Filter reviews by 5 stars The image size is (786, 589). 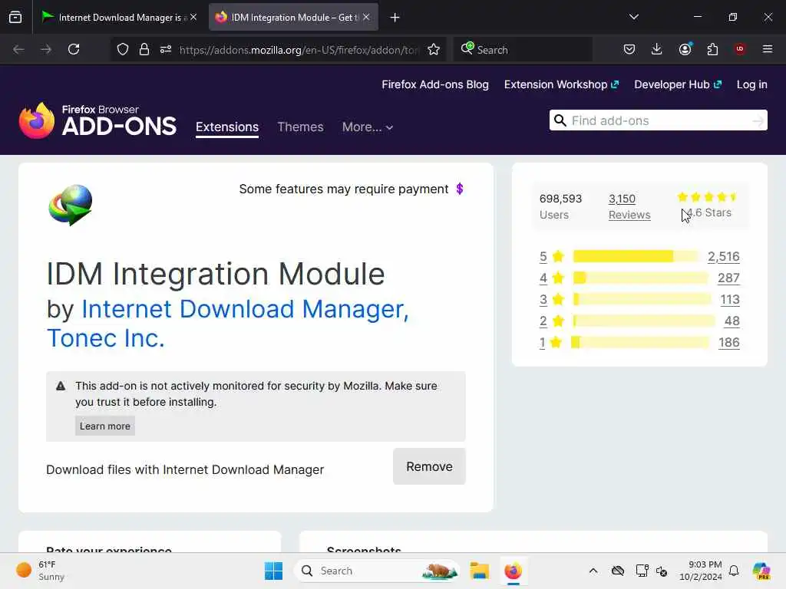(543, 256)
